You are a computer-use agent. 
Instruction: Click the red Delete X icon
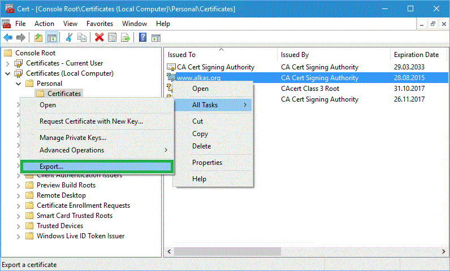pyautogui.click(x=99, y=37)
